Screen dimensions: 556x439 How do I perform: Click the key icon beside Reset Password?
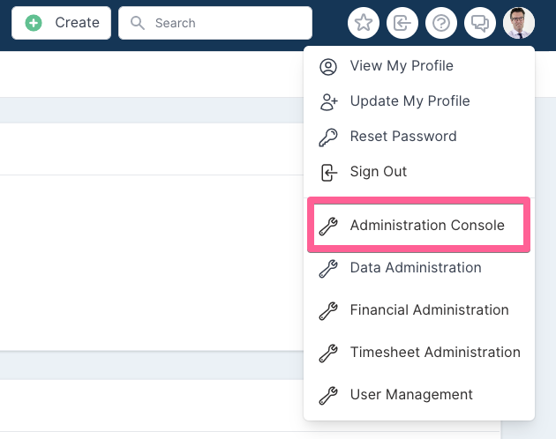tap(328, 138)
